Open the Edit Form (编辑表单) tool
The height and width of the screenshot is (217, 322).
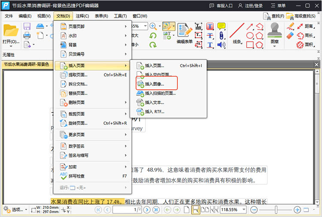pyautogui.click(x=185, y=33)
